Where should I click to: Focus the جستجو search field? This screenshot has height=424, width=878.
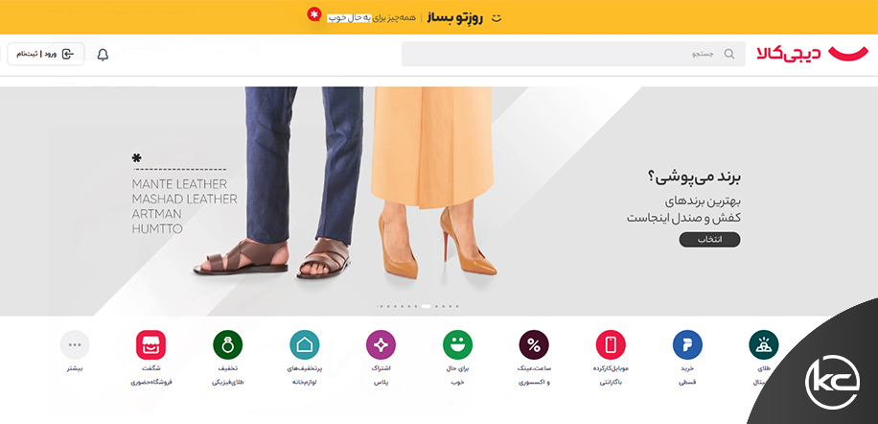click(573, 54)
